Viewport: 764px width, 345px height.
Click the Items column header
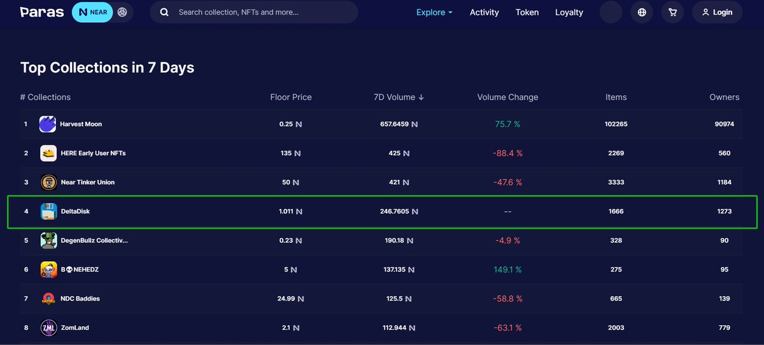point(616,97)
